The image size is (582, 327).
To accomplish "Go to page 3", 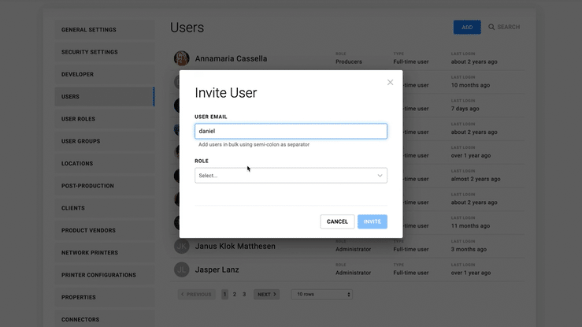I will [x=244, y=295].
